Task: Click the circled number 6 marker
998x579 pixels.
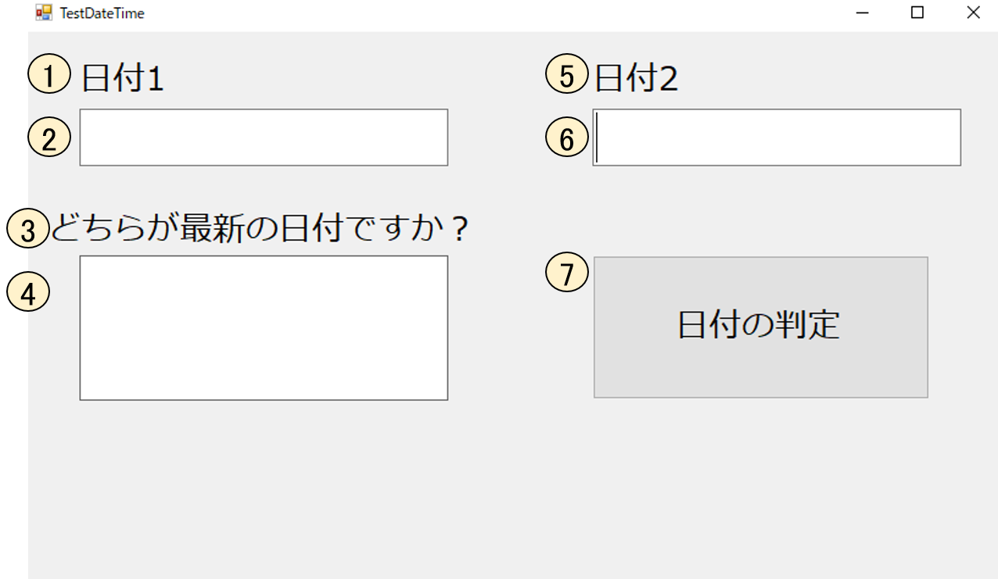Action: pos(566,138)
